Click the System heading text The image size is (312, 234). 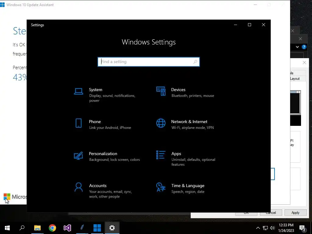pyautogui.click(x=95, y=90)
